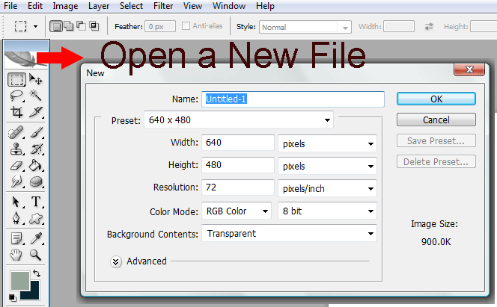This screenshot has height=307, width=497.
Task: Open the Layer menu
Action: tap(99, 6)
